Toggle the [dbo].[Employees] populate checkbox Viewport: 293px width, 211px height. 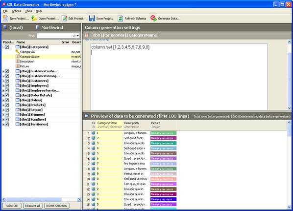coord(7,85)
